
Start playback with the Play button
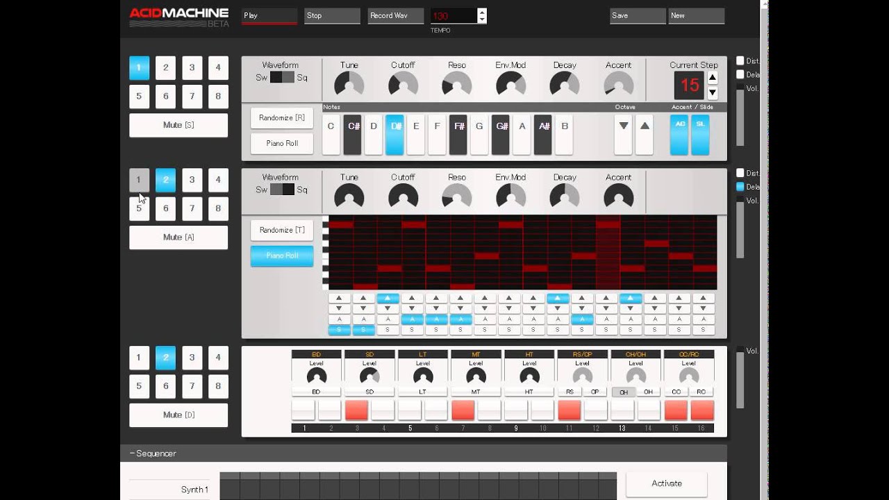tap(269, 16)
